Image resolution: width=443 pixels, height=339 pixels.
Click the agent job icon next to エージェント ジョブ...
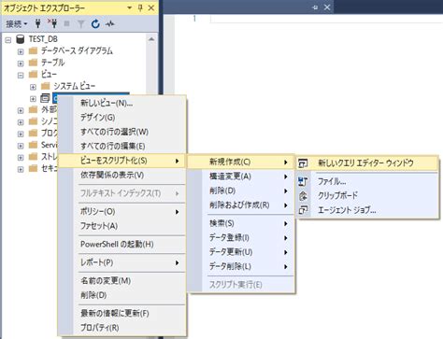pos(303,210)
